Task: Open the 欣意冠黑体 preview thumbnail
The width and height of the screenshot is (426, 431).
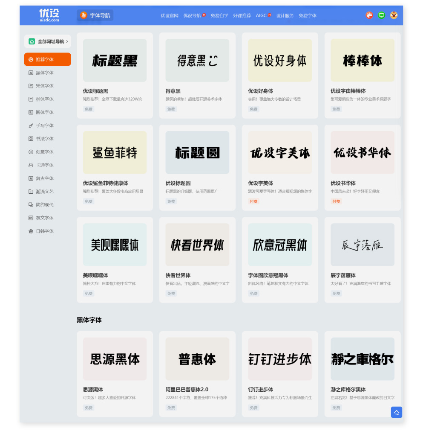Action: click(280, 245)
